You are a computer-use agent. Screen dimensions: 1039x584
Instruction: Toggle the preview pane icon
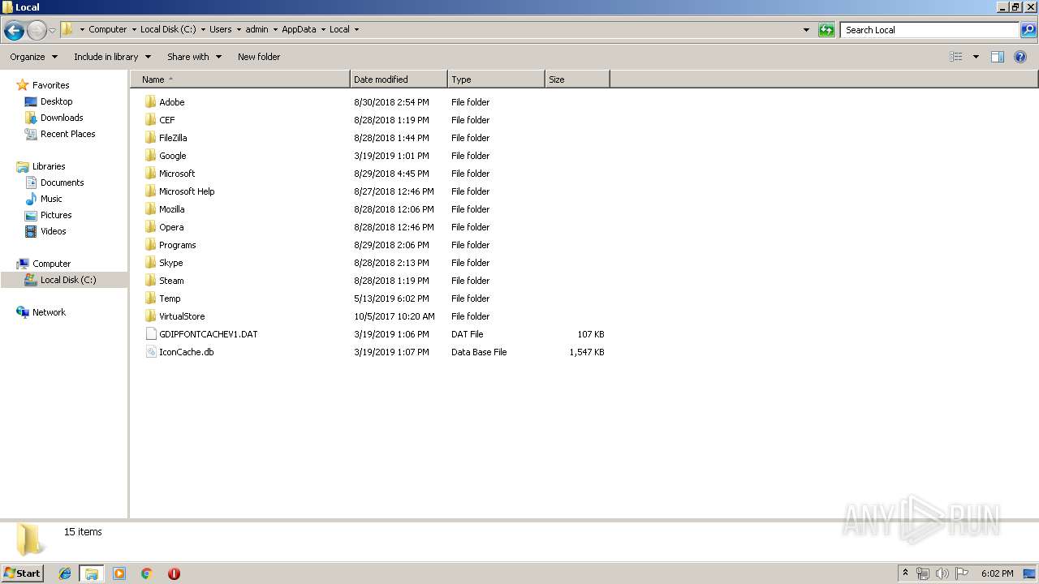pos(998,57)
